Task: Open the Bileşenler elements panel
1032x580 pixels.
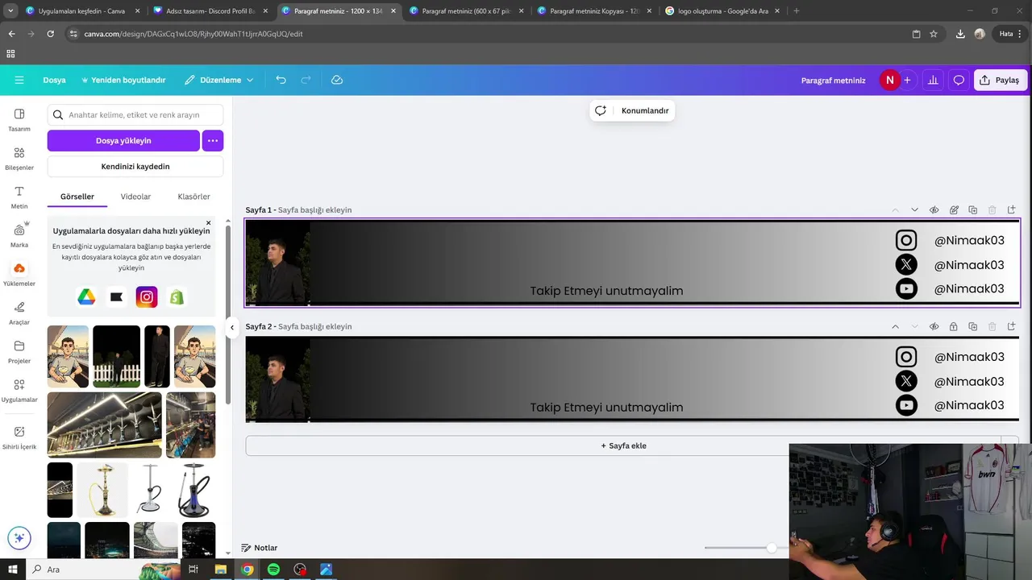Action: [x=19, y=158]
